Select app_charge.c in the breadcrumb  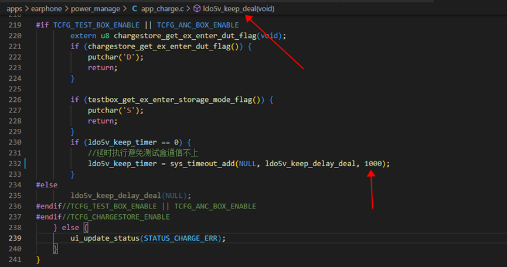[162, 9]
